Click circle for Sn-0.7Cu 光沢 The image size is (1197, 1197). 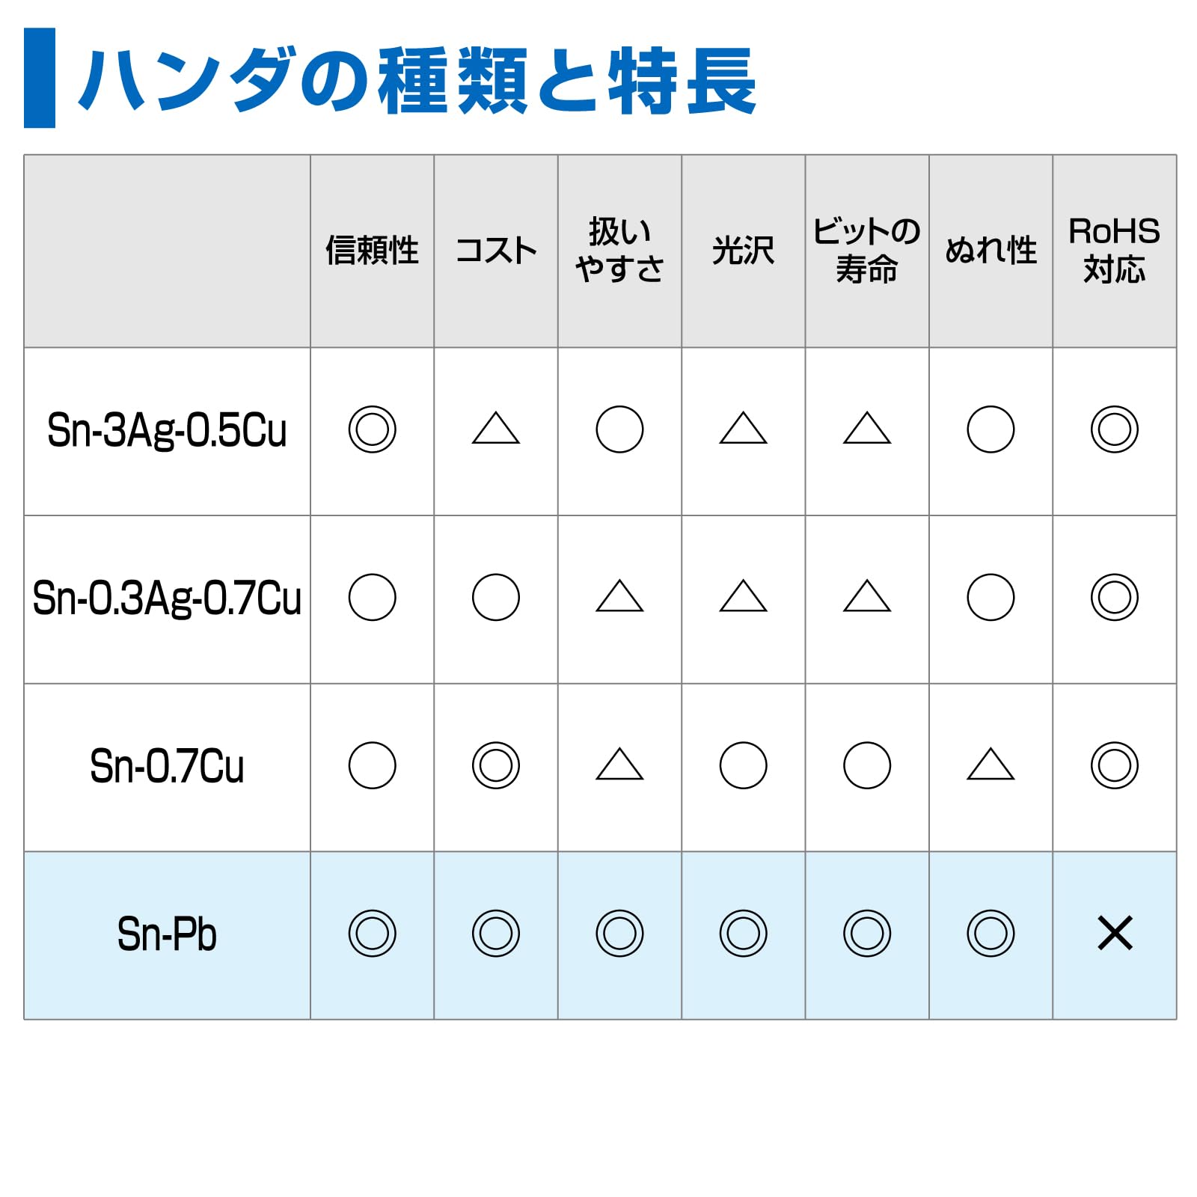click(744, 765)
